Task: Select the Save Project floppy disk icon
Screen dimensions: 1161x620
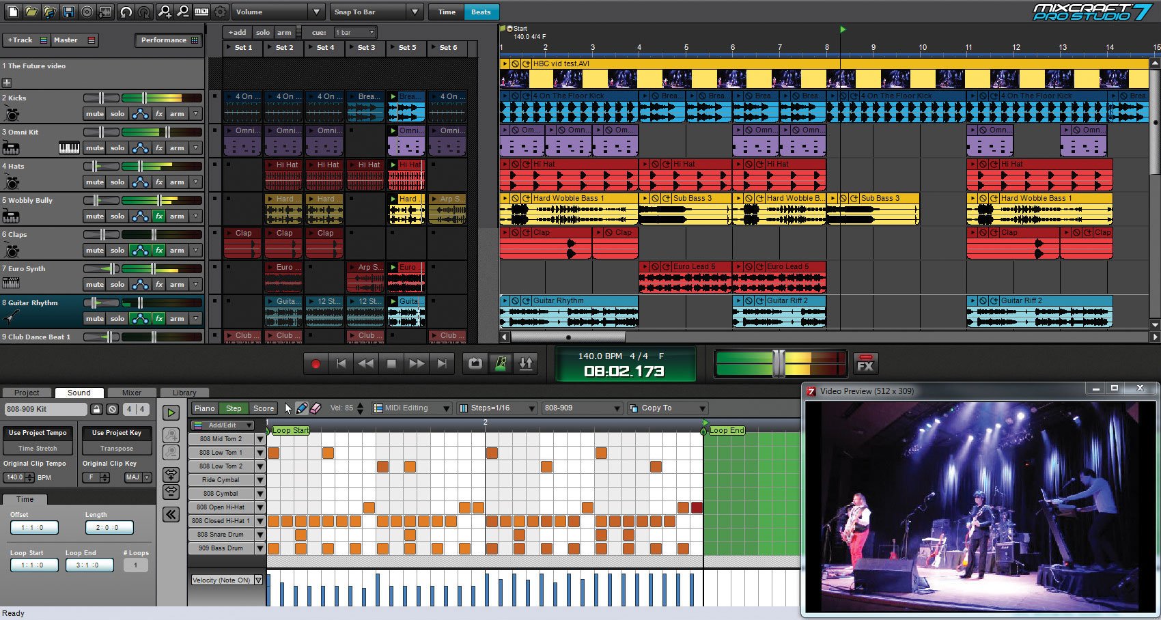Action: (70, 12)
